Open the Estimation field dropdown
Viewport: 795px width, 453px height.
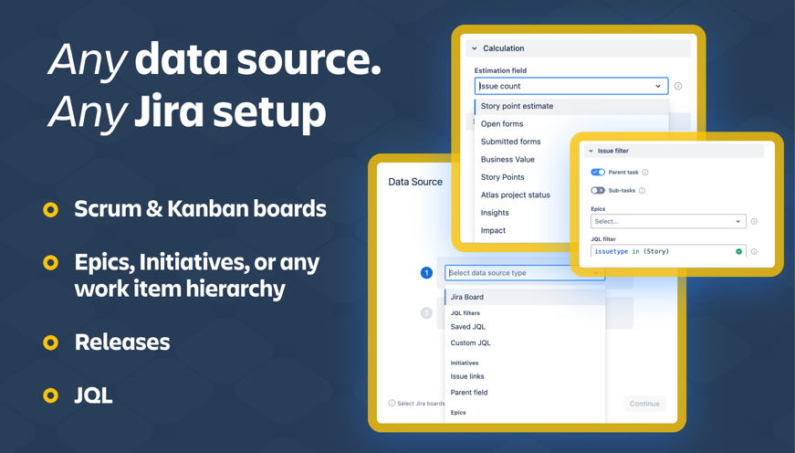pos(570,86)
